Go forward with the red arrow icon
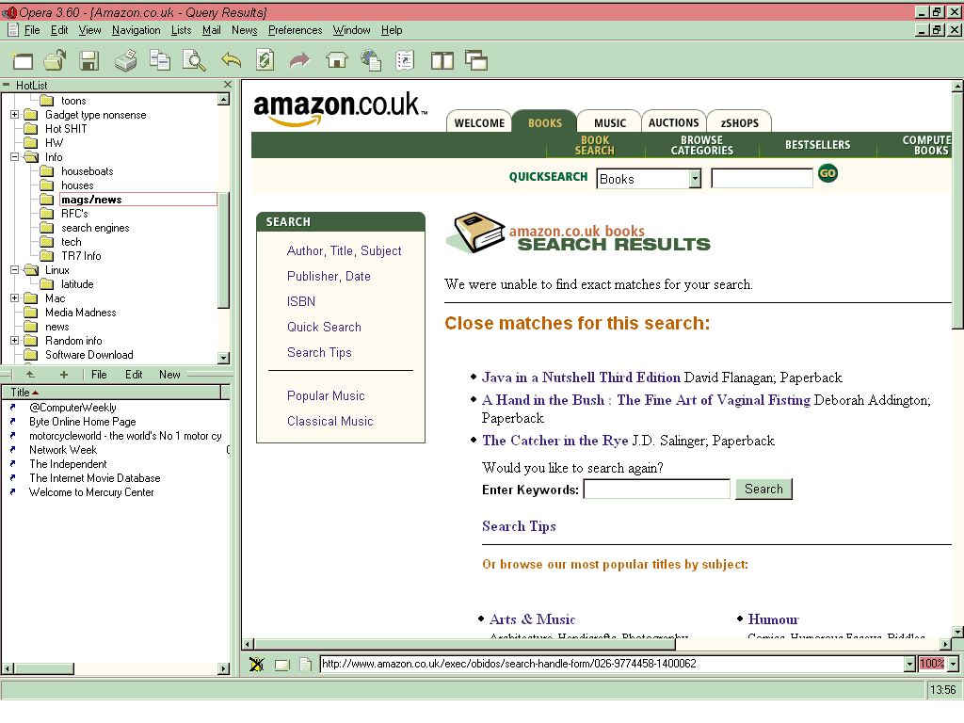The height and width of the screenshot is (723, 964). point(299,60)
